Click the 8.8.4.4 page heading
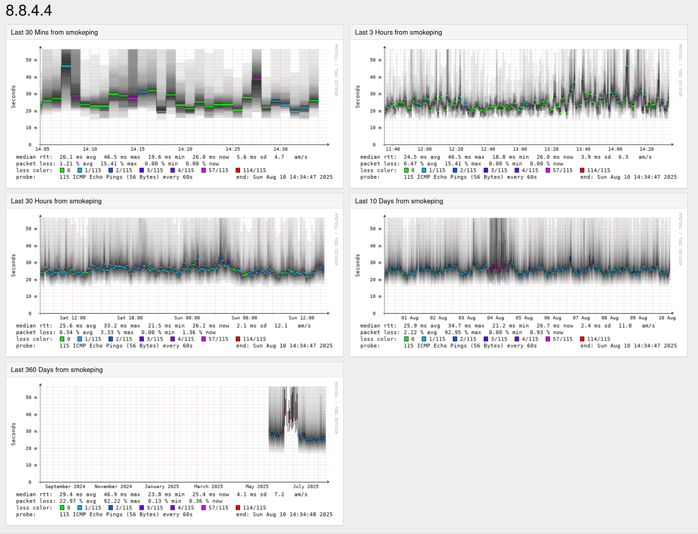Image resolution: width=698 pixels, height=534 pixels. pyautogui.click(x=29, y=11)
